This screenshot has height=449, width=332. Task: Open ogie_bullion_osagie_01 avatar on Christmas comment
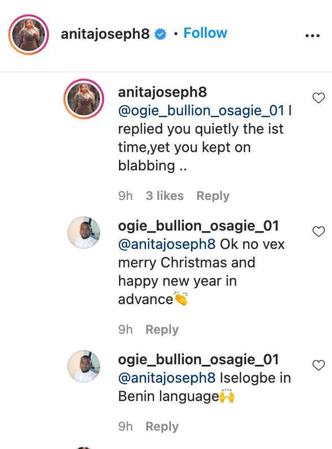(x=84, y=233)
